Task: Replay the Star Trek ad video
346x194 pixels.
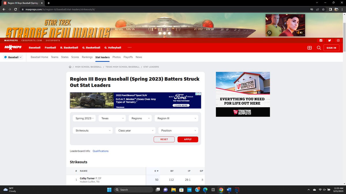Action: pyautogui.click(x=269, y=33)
